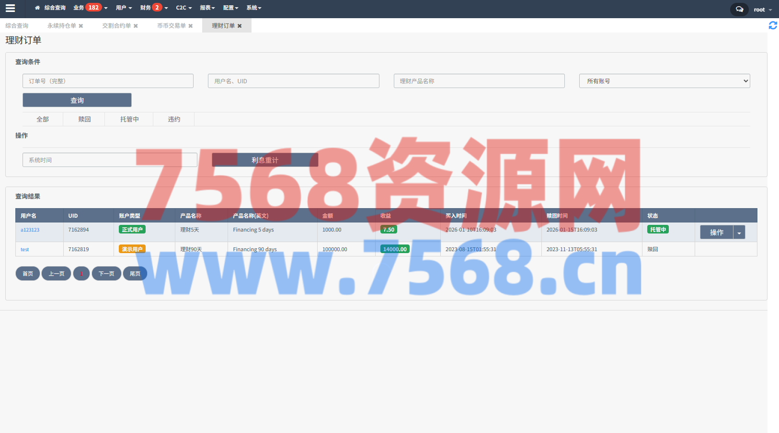
Task: Open the 财务 menu
Action: (154, 8)
